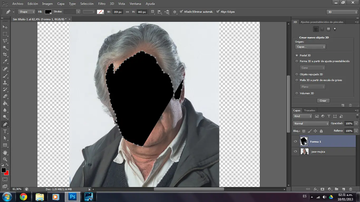Screen dimensions: 360x202
Task: Select Malla 3D a partir de escala de grises
Action: (297, 80)
